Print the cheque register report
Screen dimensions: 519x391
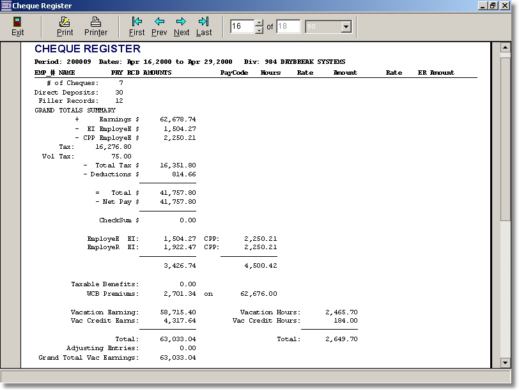[65, 26]
